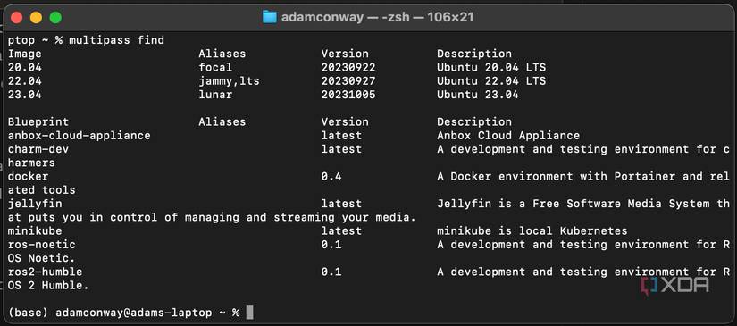Screen dimensions: 737x326
Task: Click description 'minikube is local Kubernetes'
Action: tap(532, 230)
